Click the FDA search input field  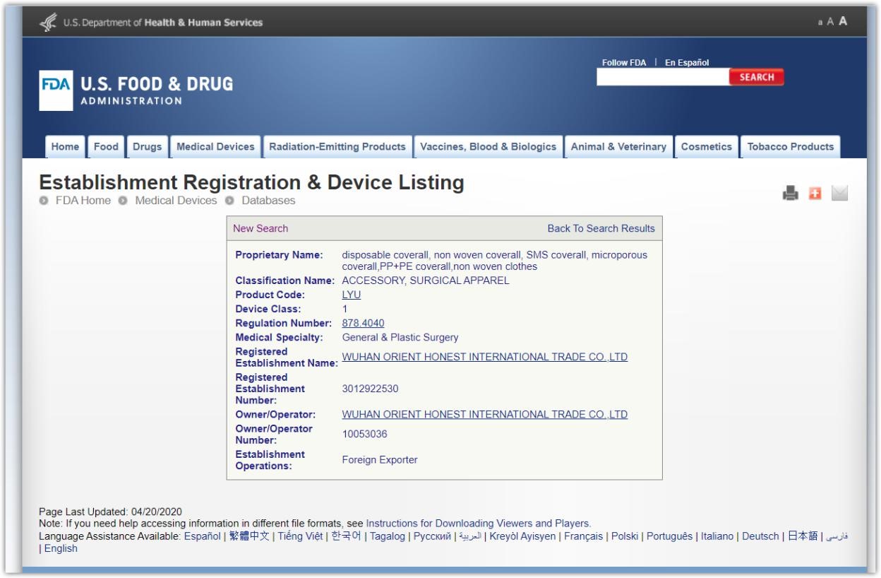pyautogui.click(x=662, y=78)
